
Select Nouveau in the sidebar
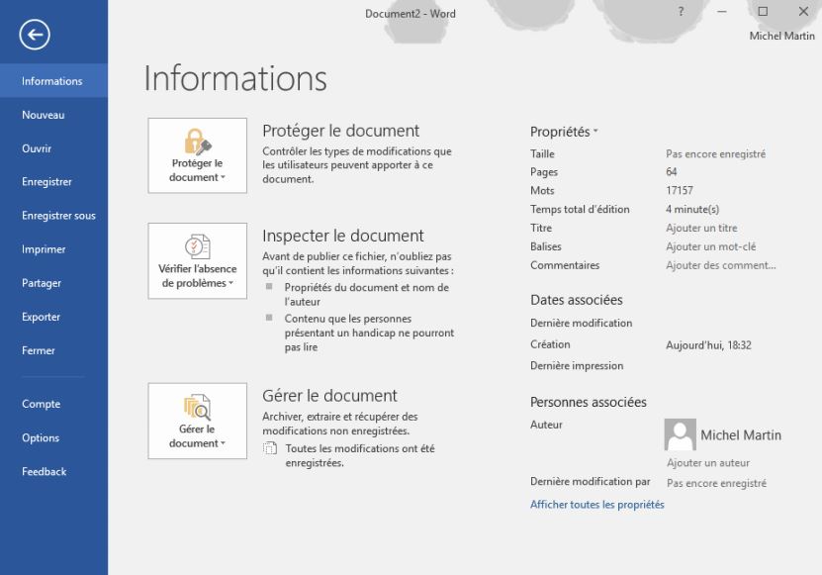(x=44, y=115)
